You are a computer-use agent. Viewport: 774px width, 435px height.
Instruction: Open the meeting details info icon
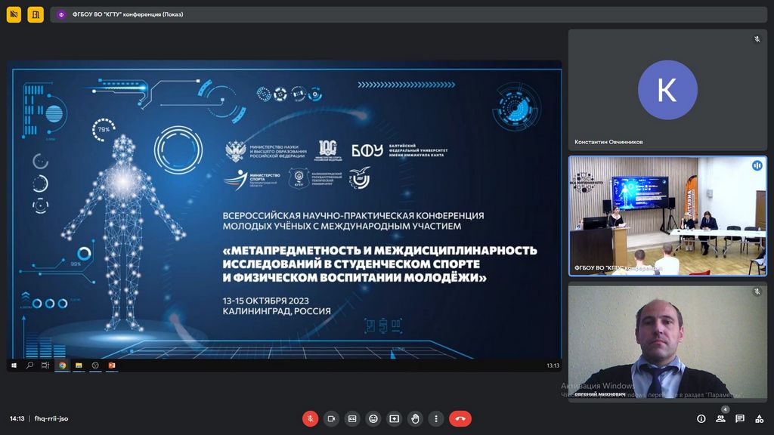coord(701,418)
